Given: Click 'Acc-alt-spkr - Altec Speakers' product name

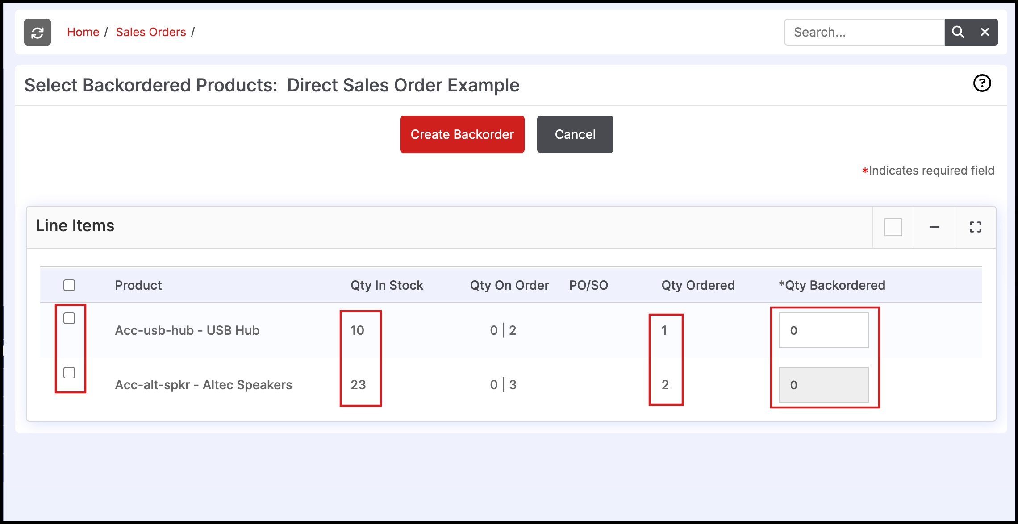Looking at the screenshot, I should (204, 385).
